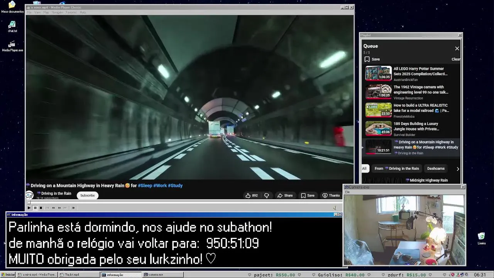Click the #Sleep hashtag in the video title
494x278 pixels.
(145, 186)
